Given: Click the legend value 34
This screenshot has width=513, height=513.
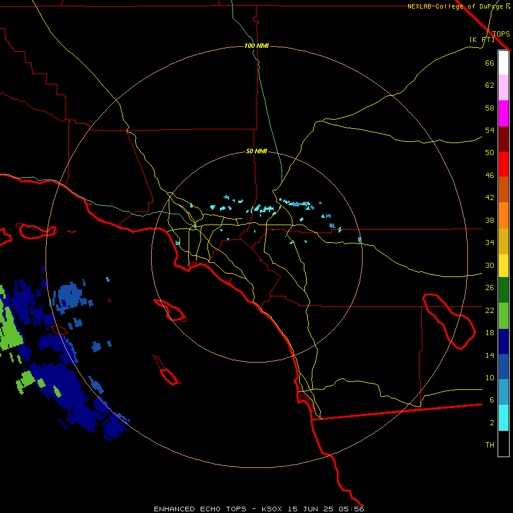Looking at the screenshot, I should click(490, 242).
